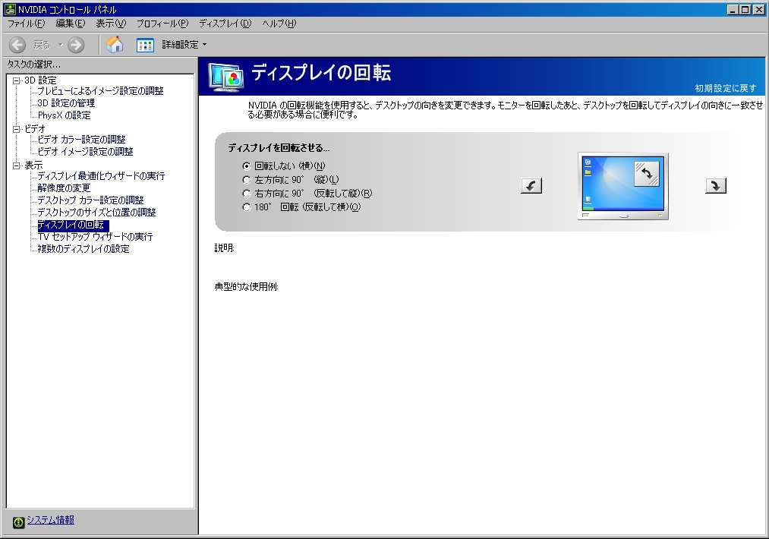This screenshot has width=769, height=539.
Task: Click the ディスプレイの回転 header monitor icon
Action: pyautogui.click(x=225, y=77)
